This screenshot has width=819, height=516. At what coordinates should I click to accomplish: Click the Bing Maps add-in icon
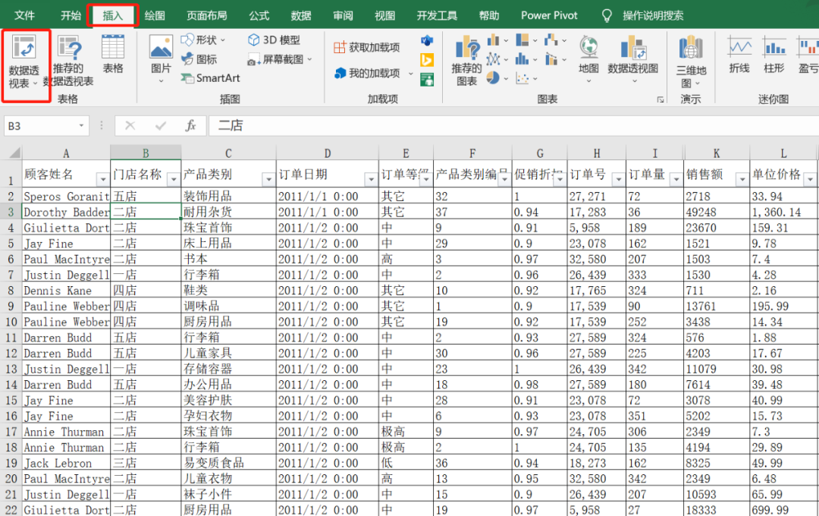pos(427,60)
